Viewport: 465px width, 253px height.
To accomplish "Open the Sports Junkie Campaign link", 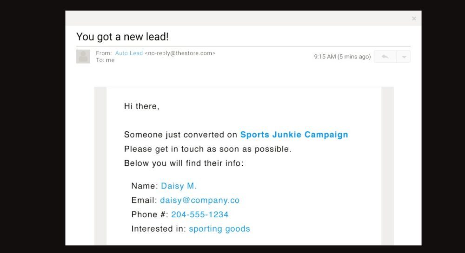I will (294, 135).
